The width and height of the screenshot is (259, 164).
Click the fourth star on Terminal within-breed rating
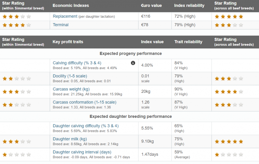tap(22, 25)
